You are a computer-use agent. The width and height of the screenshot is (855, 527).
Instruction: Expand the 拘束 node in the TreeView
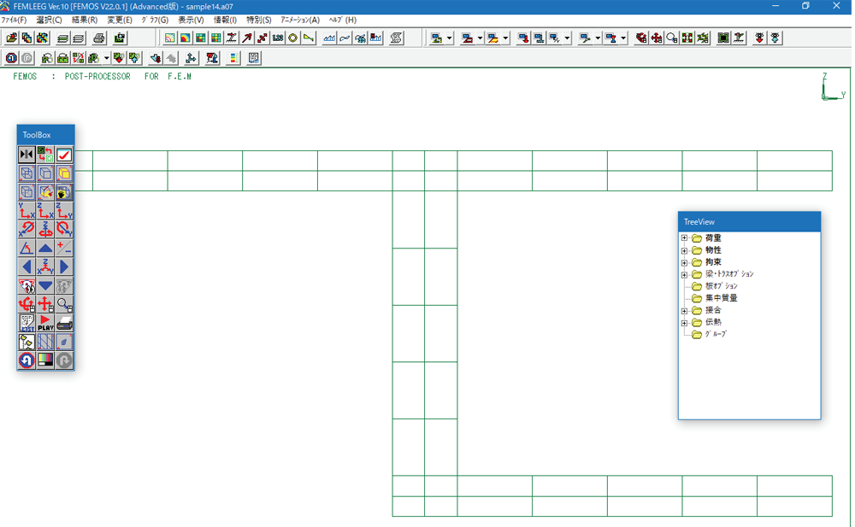(x=684, y=263)
